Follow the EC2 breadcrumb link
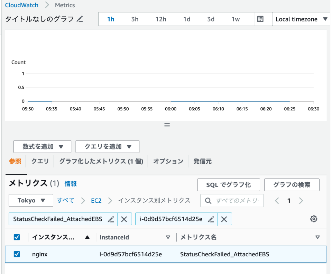The width and height of the screenshot is (332, 274). coord(96,200)
